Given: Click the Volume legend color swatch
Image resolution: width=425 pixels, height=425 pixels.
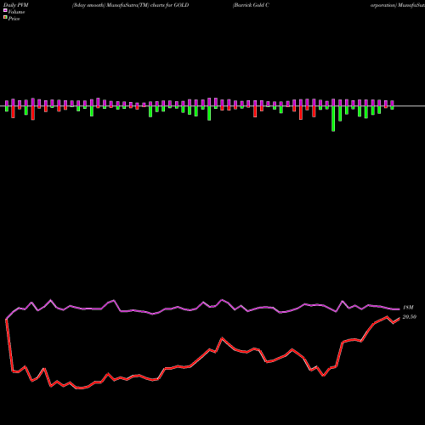Looking at the screenshot, I should coord(5,10).
